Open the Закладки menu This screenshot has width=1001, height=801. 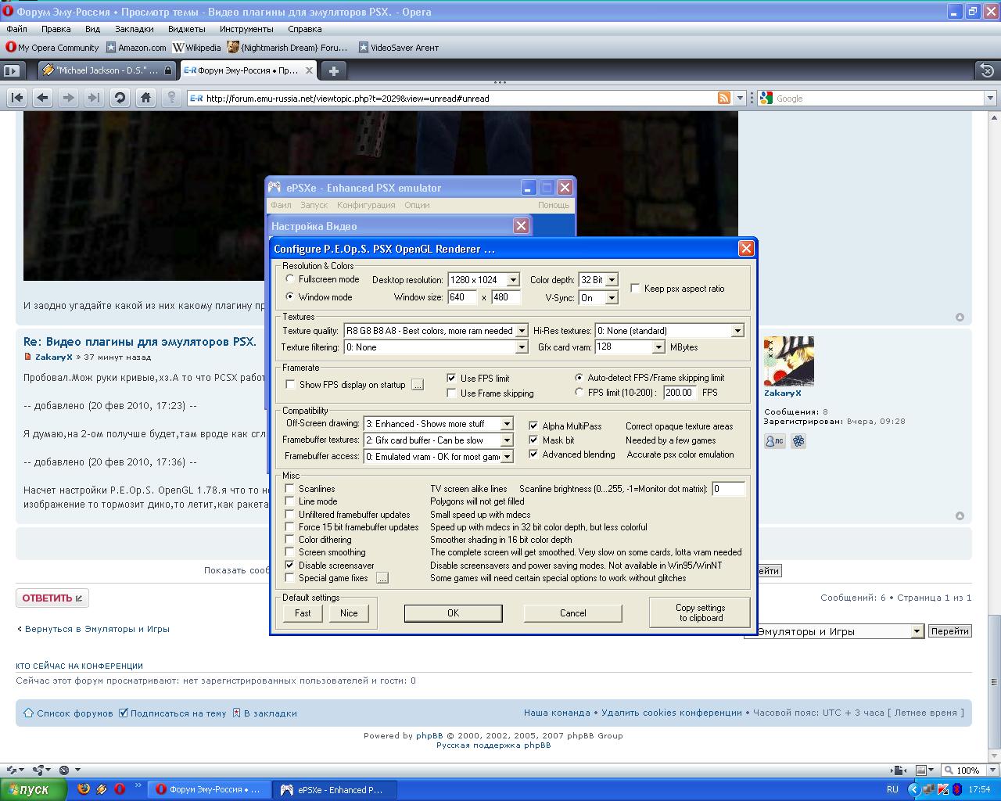pos(134,29)
